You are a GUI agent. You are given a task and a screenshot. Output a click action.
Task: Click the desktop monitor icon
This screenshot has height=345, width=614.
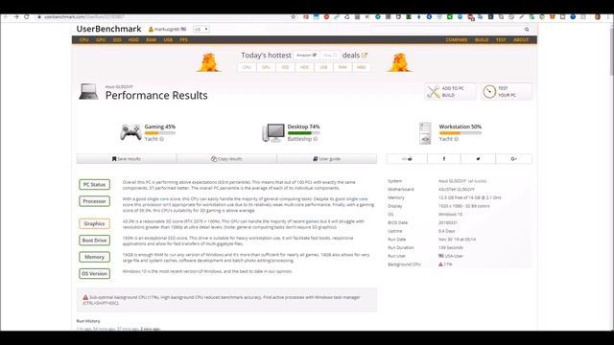(272, 133)
